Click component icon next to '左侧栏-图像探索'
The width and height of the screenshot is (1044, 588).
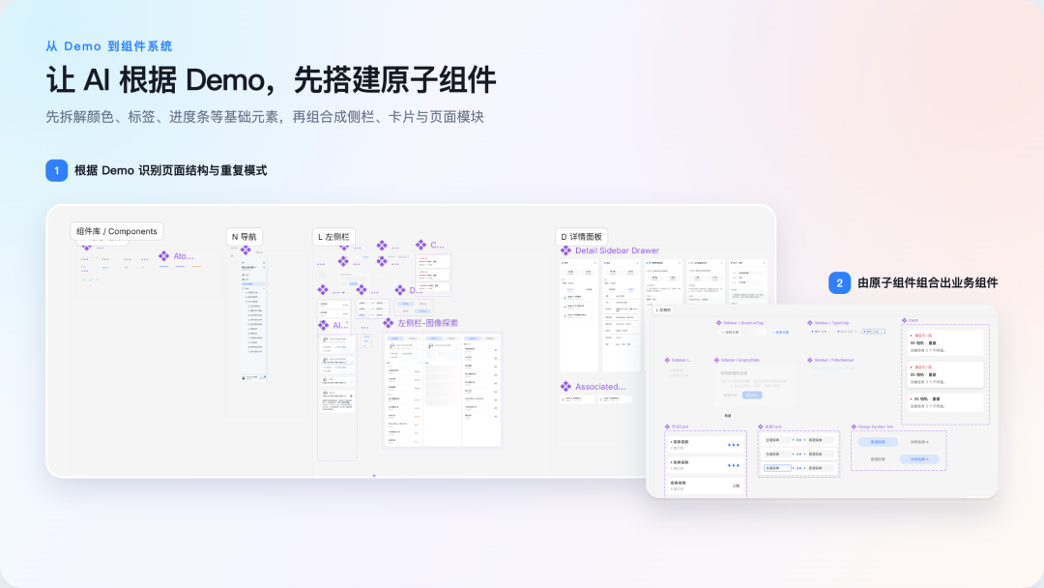pos(389,323)
